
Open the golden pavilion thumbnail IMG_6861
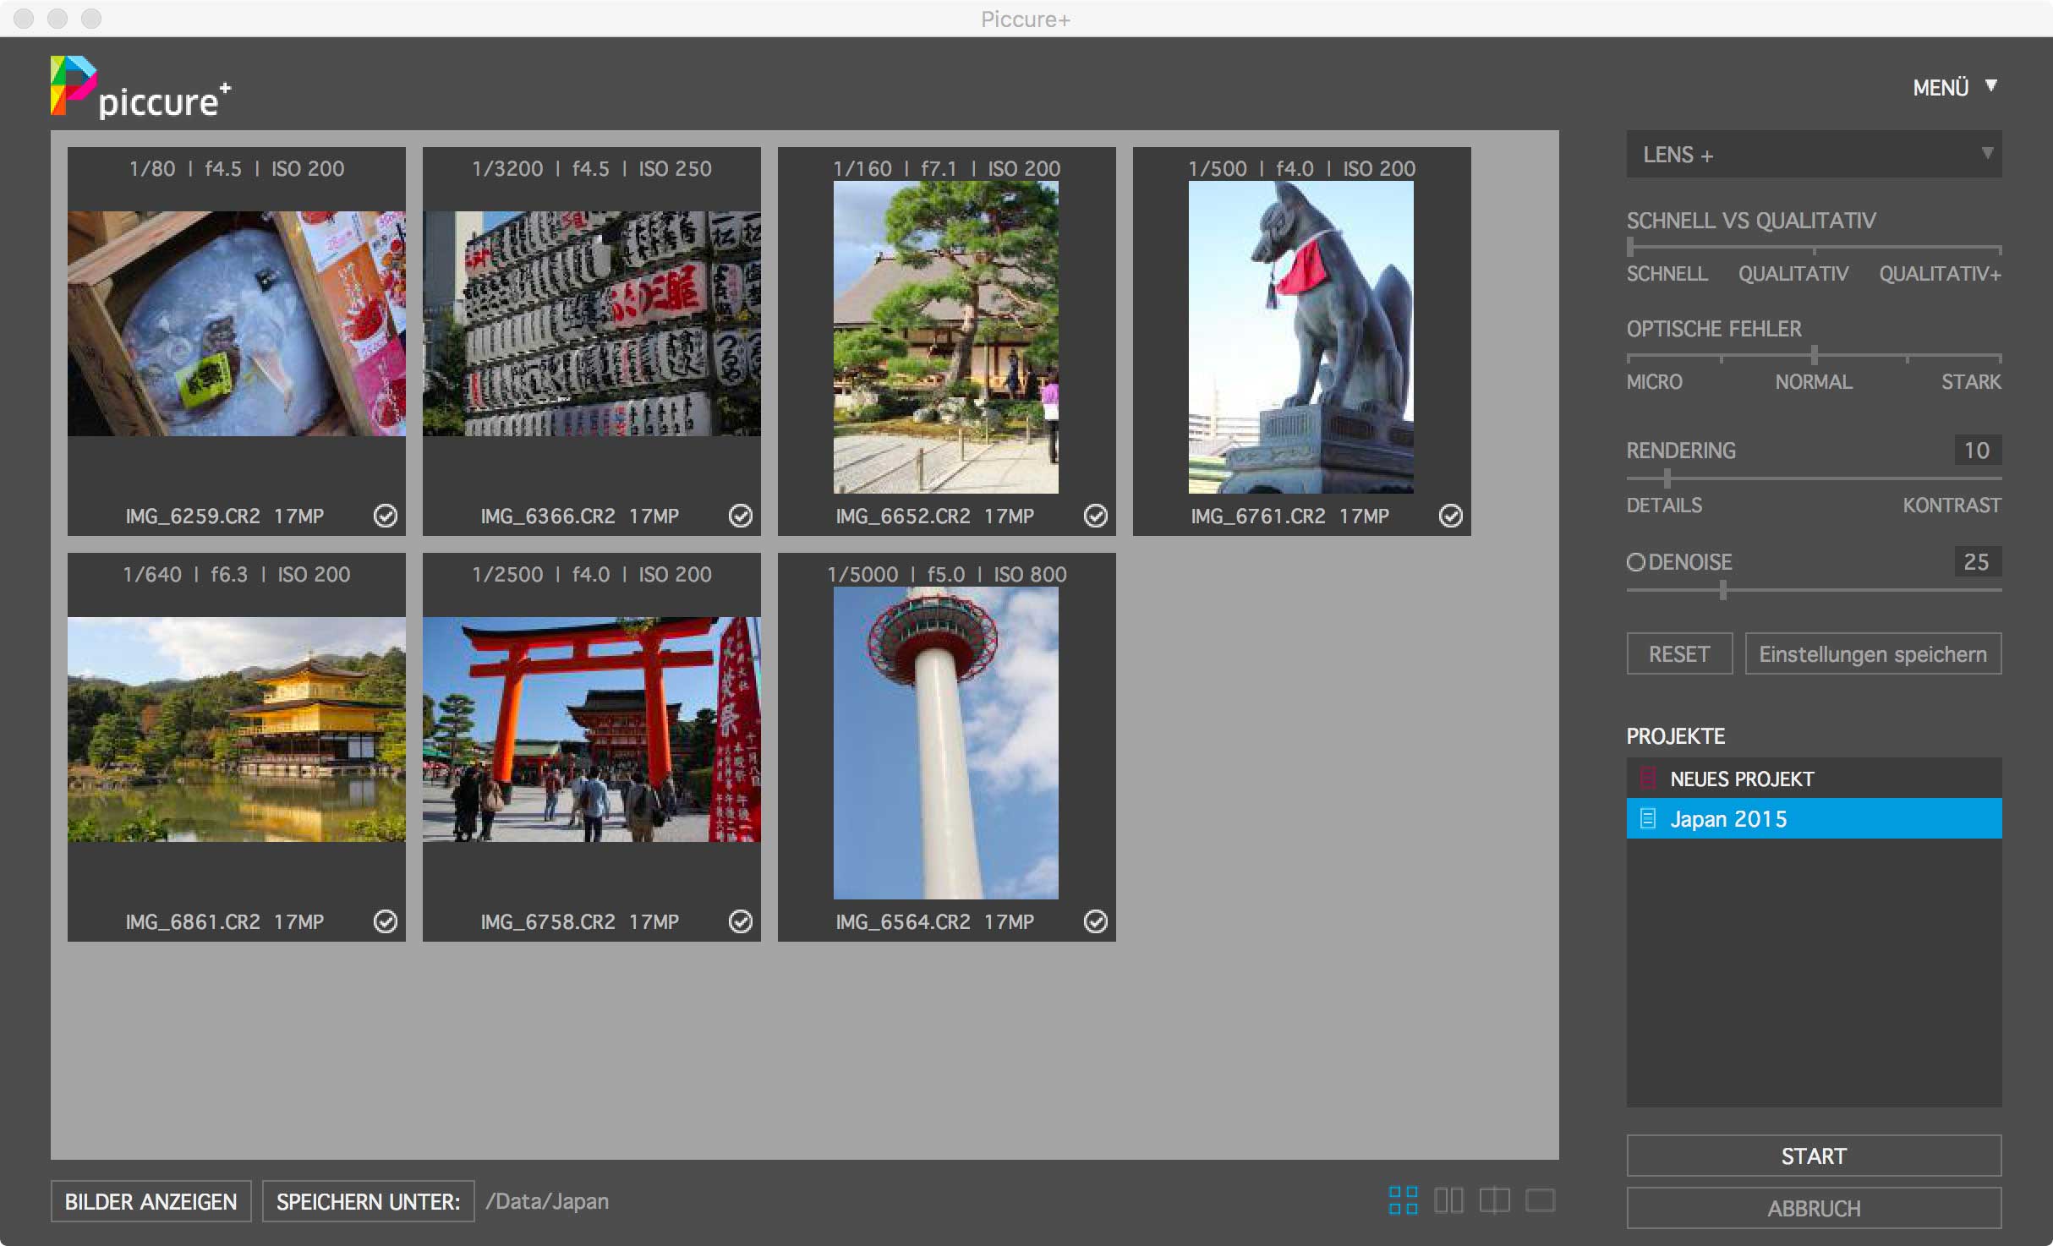pos(236,729)
